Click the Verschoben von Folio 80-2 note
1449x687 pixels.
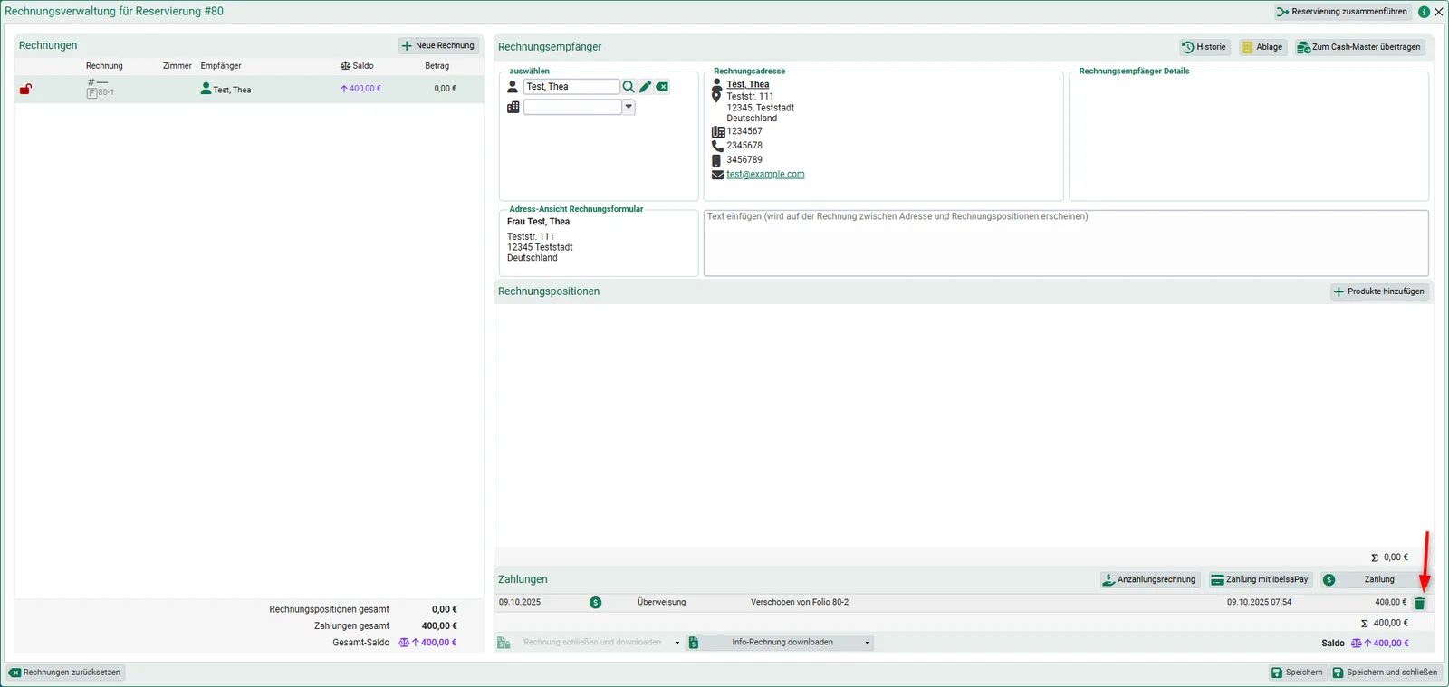point(800,603)
